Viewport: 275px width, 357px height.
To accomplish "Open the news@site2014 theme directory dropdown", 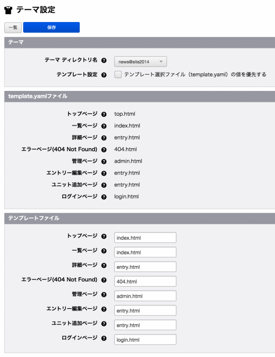I will tap(141, 62).
